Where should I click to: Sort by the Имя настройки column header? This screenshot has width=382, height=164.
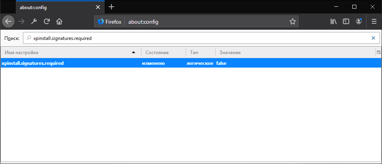71,53
